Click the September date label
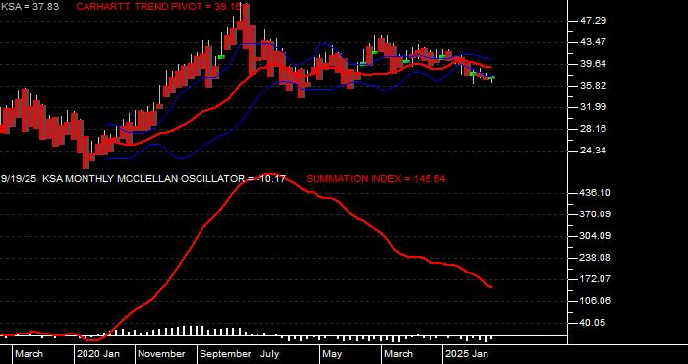Image resolution: width=688 pixels, height=364 pixels. pos(225,354)
